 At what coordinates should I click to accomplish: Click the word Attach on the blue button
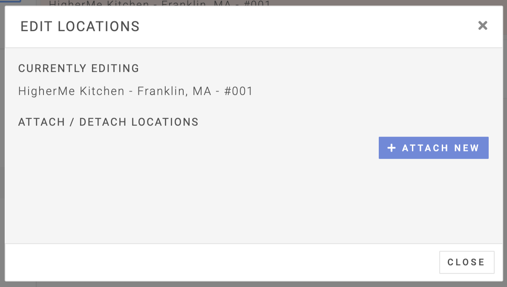click(x=425, y=148)
